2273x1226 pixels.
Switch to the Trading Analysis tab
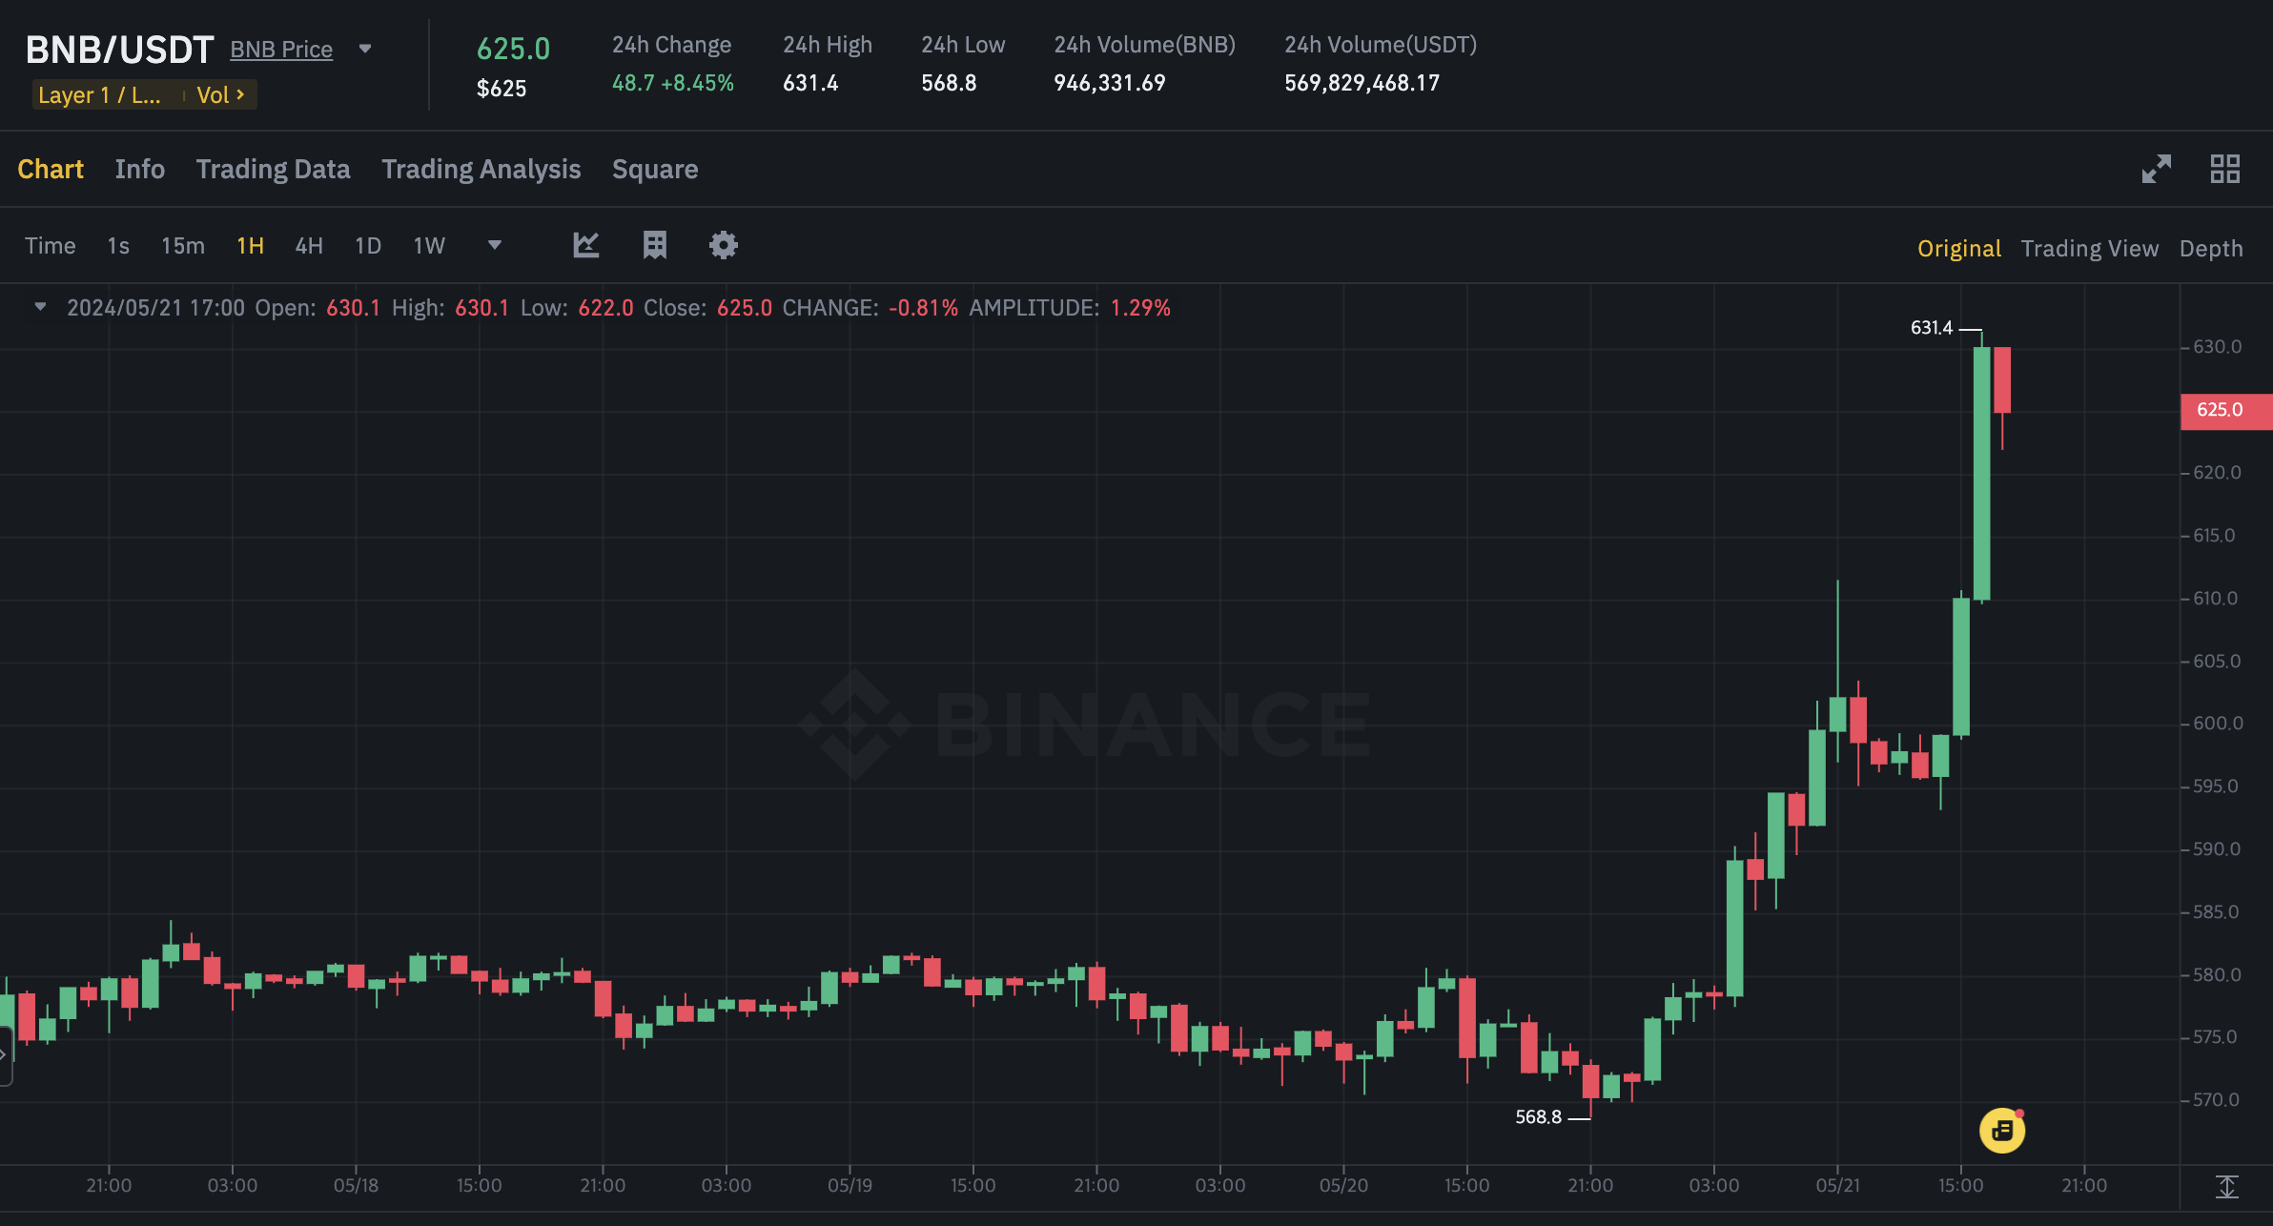[x=481, y=170]
